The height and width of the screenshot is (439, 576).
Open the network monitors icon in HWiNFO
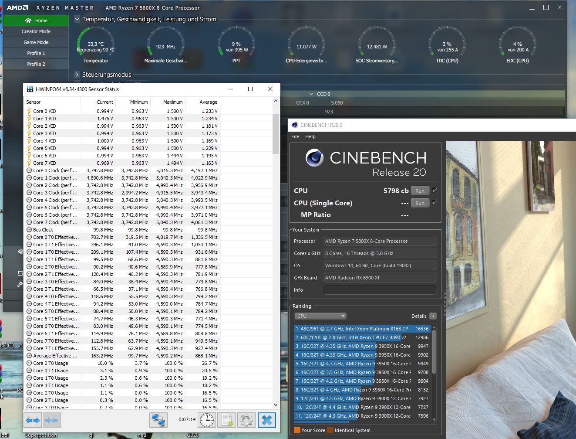158,420
